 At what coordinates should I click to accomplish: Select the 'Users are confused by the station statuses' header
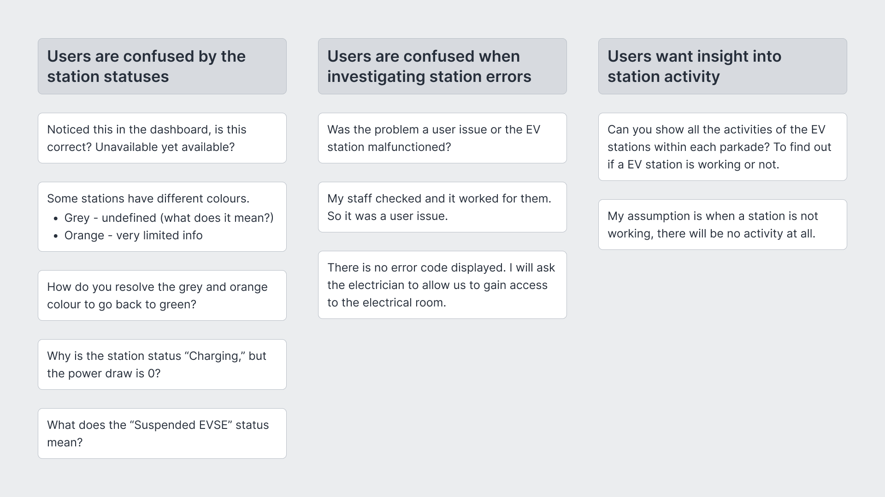coord(162,66)
